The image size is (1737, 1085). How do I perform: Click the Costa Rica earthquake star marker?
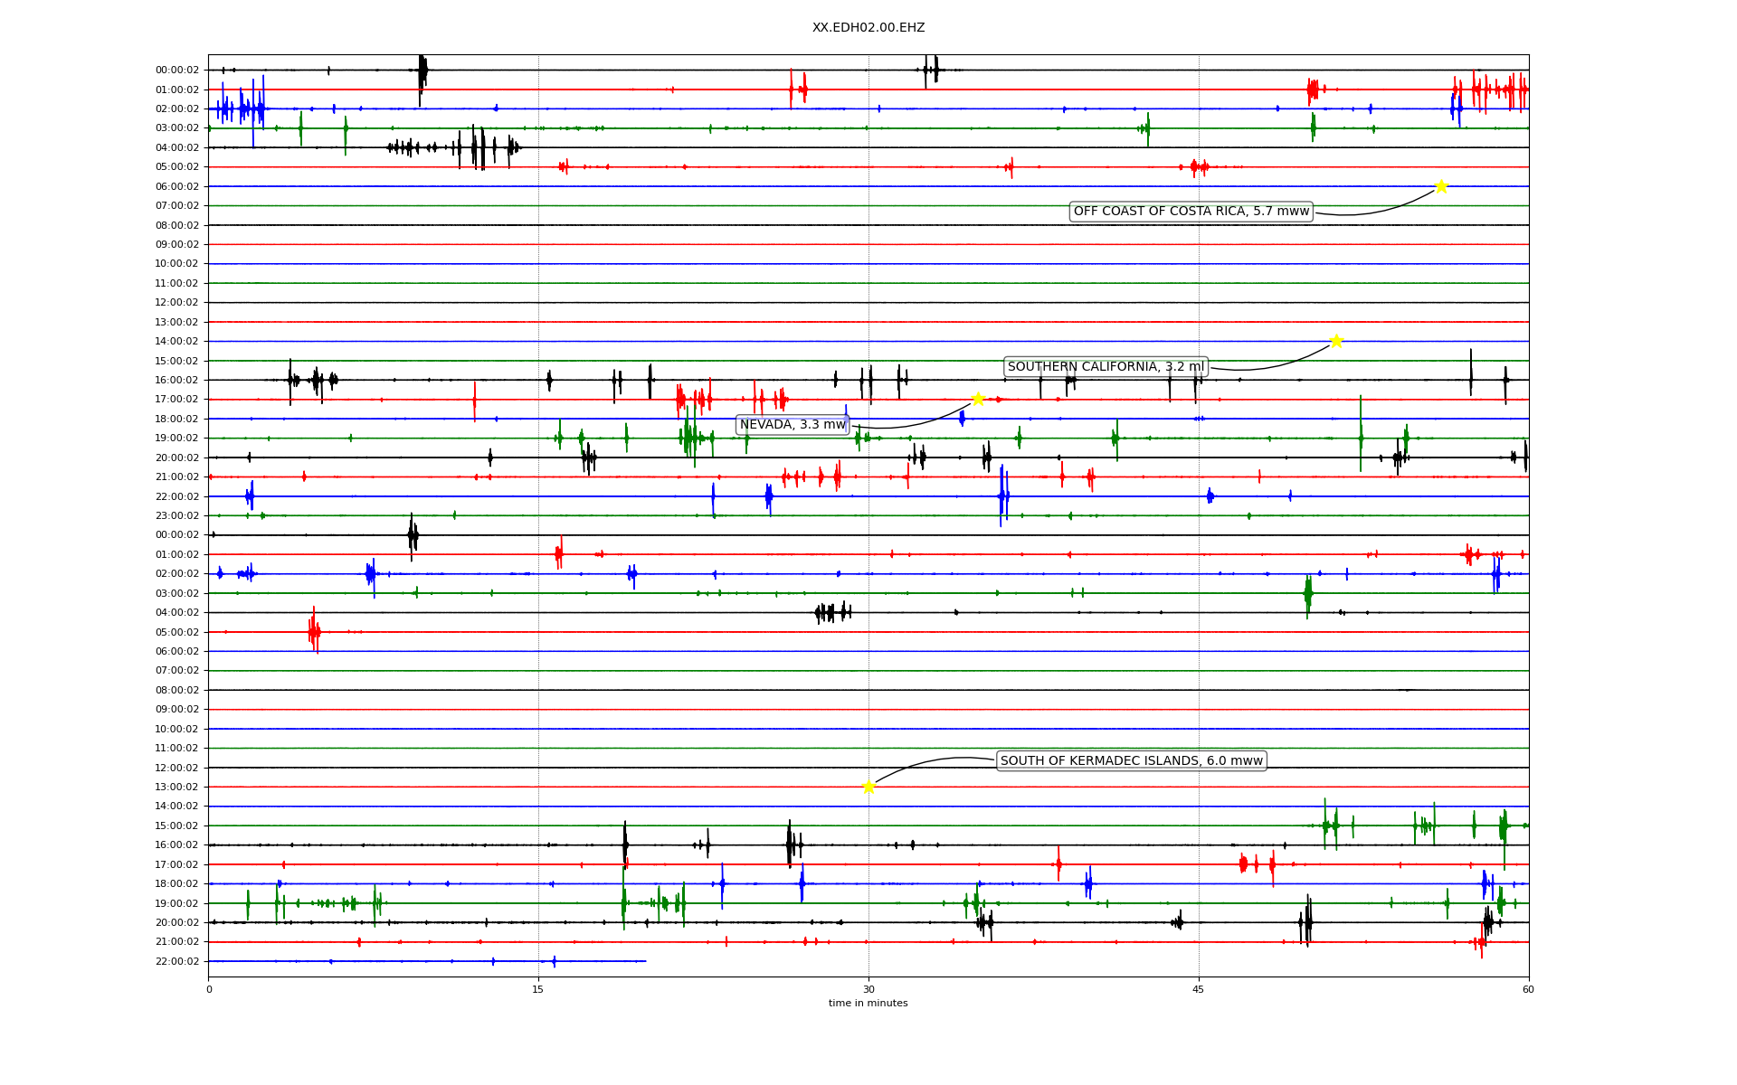point(1441,186)
